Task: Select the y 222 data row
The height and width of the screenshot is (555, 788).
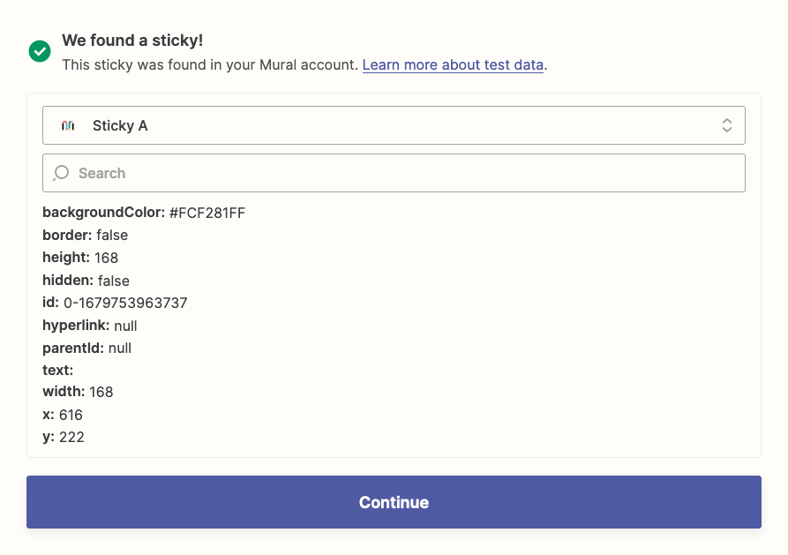Action: coord(64,437)
